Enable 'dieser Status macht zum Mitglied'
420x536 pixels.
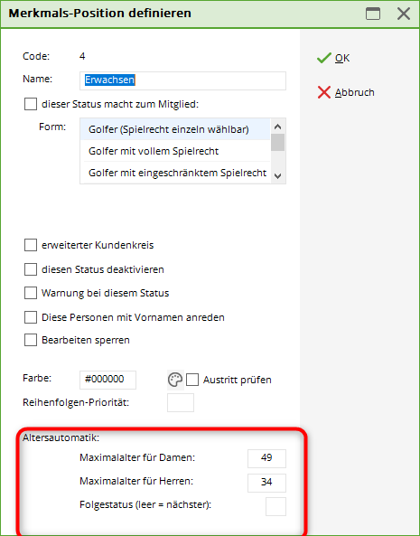click(x=31, y=104)
